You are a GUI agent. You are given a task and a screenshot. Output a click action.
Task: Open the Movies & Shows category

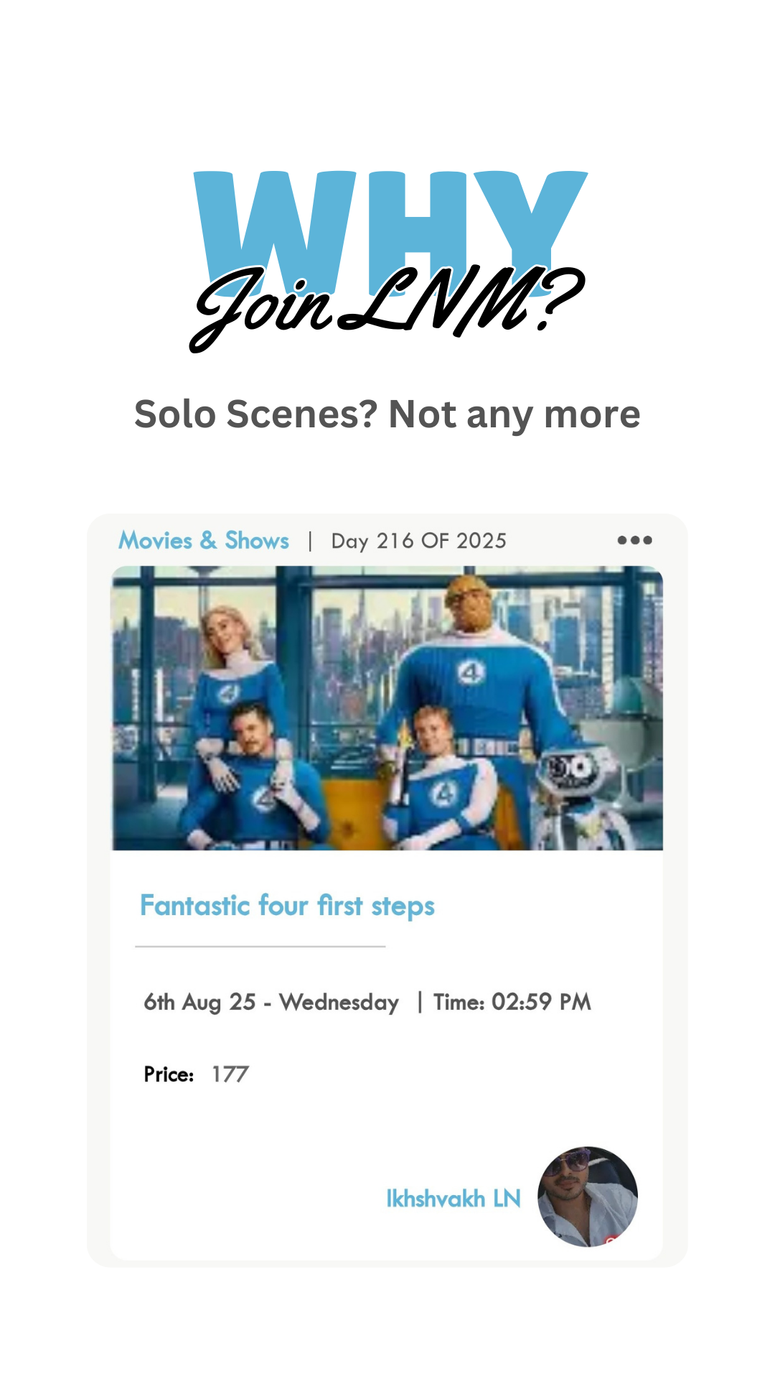[x=204, y=540]
